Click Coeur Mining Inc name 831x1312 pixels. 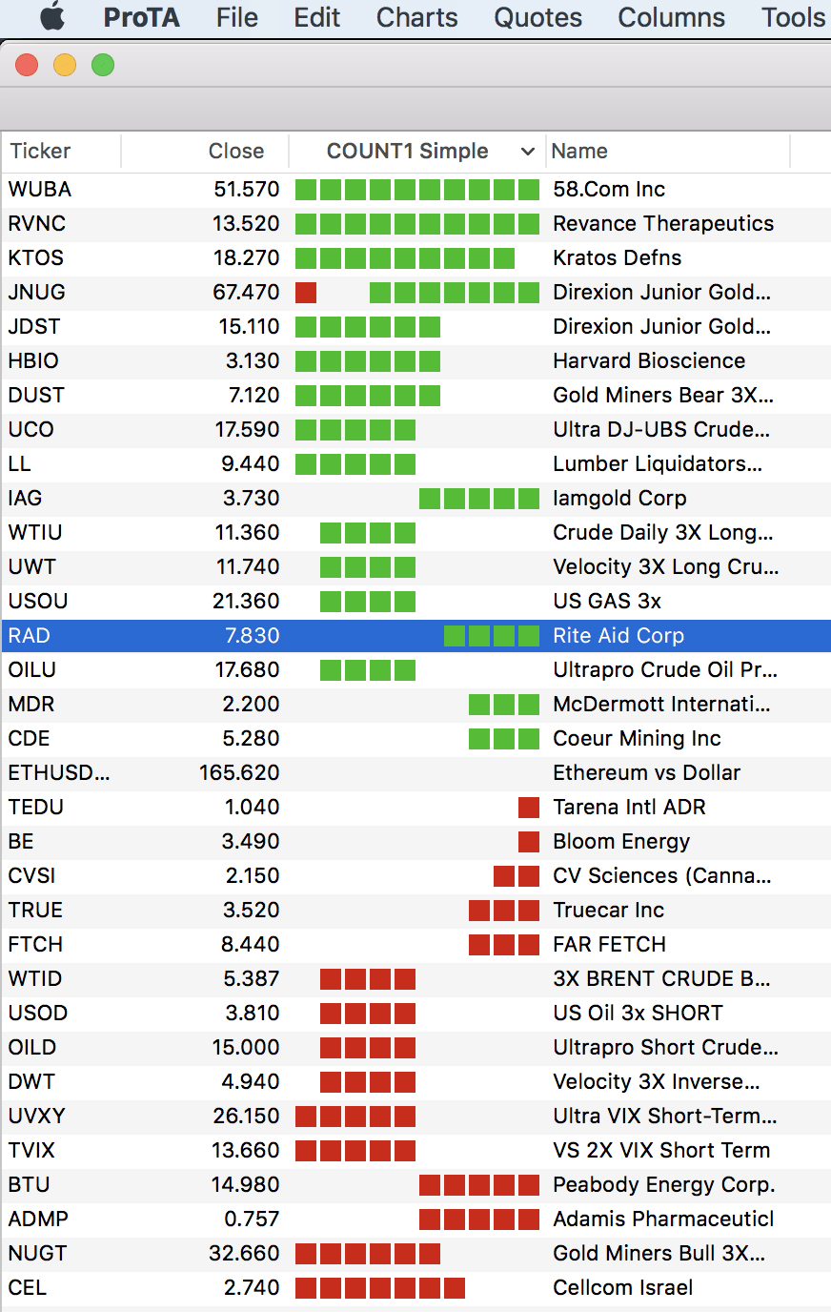click(637, 738)
